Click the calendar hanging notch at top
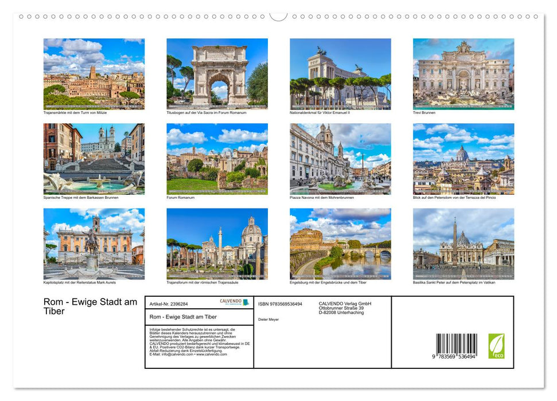The image size is (557, 401). 279,17
